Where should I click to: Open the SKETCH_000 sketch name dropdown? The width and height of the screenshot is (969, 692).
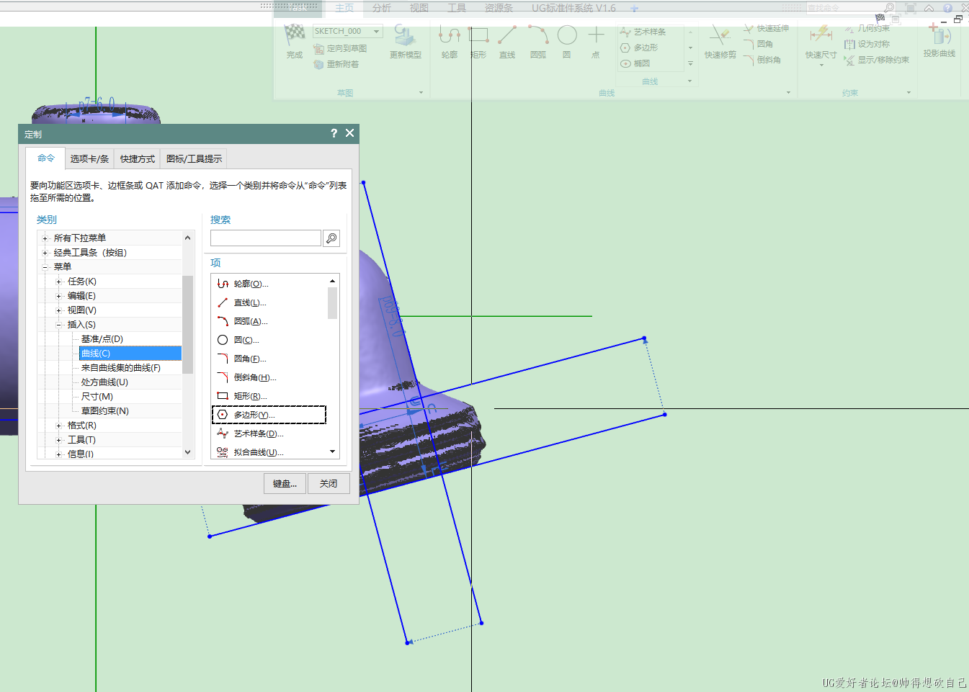click(376, 31)
